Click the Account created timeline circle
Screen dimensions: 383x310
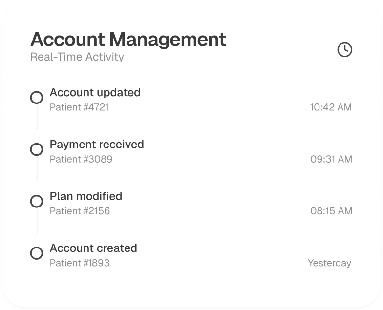click(x=37, y=253)
